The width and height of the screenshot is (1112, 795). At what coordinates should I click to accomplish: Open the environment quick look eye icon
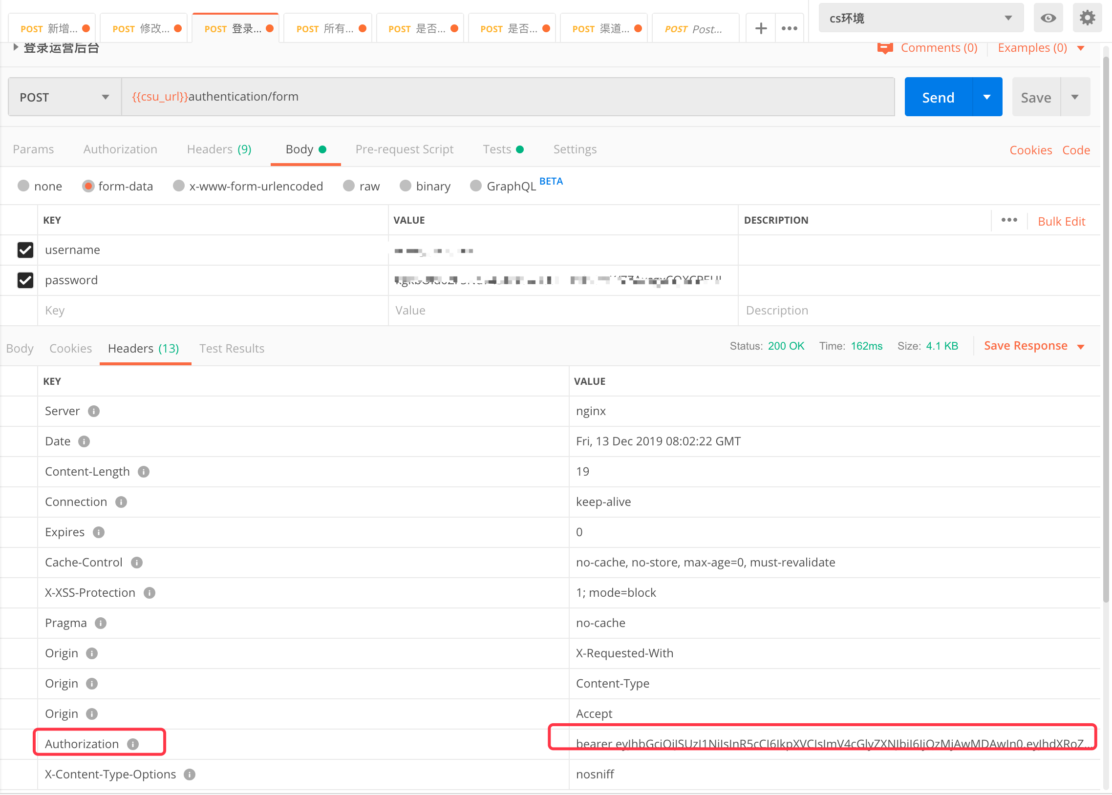coord(1048,18)
